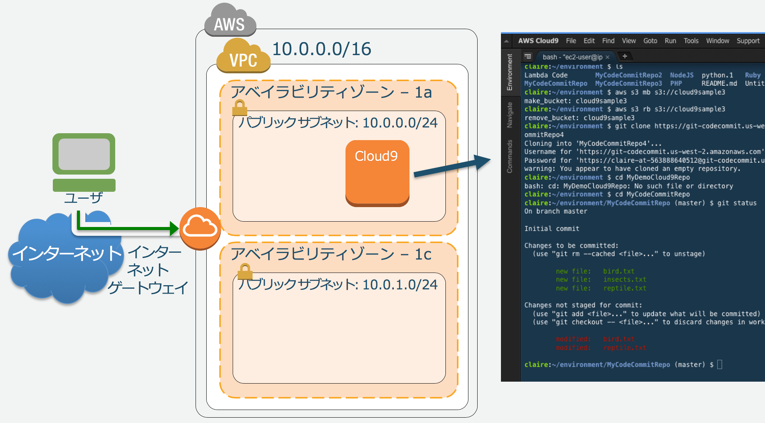
Task: Click MyCodeCommitRepo3 in the ls output
Action: 628,83
